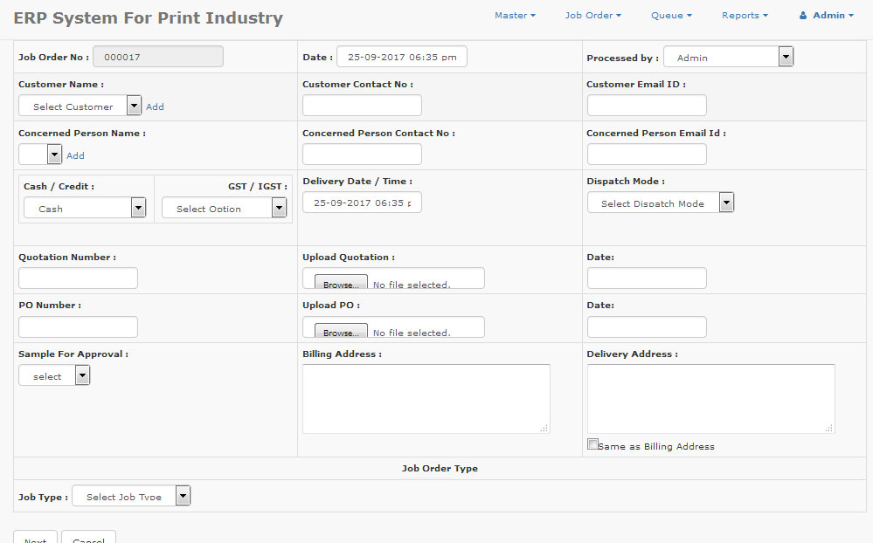Click the Cancel button
Screen dimensions: 873x543
88,537
